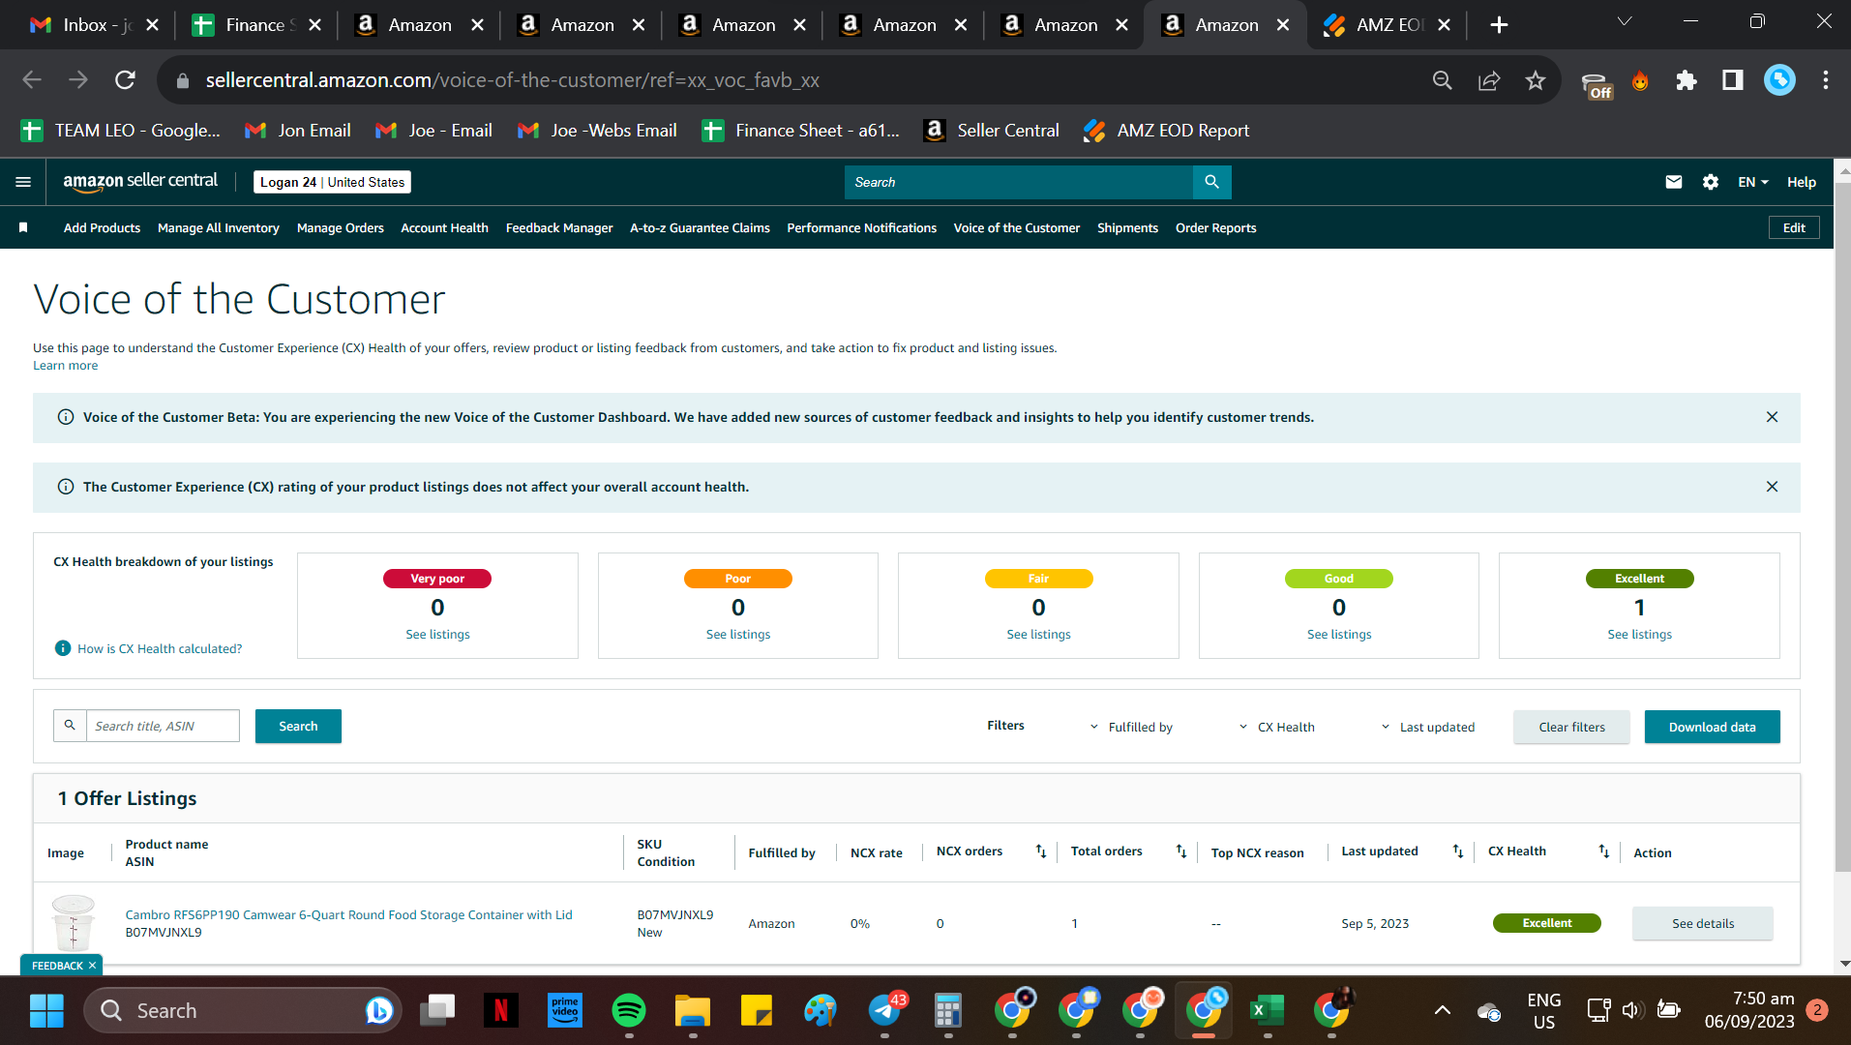Click the Search button beside title, ASIN field
The width and height of the screenshot is (1851, 1045).
coord(298,727)
